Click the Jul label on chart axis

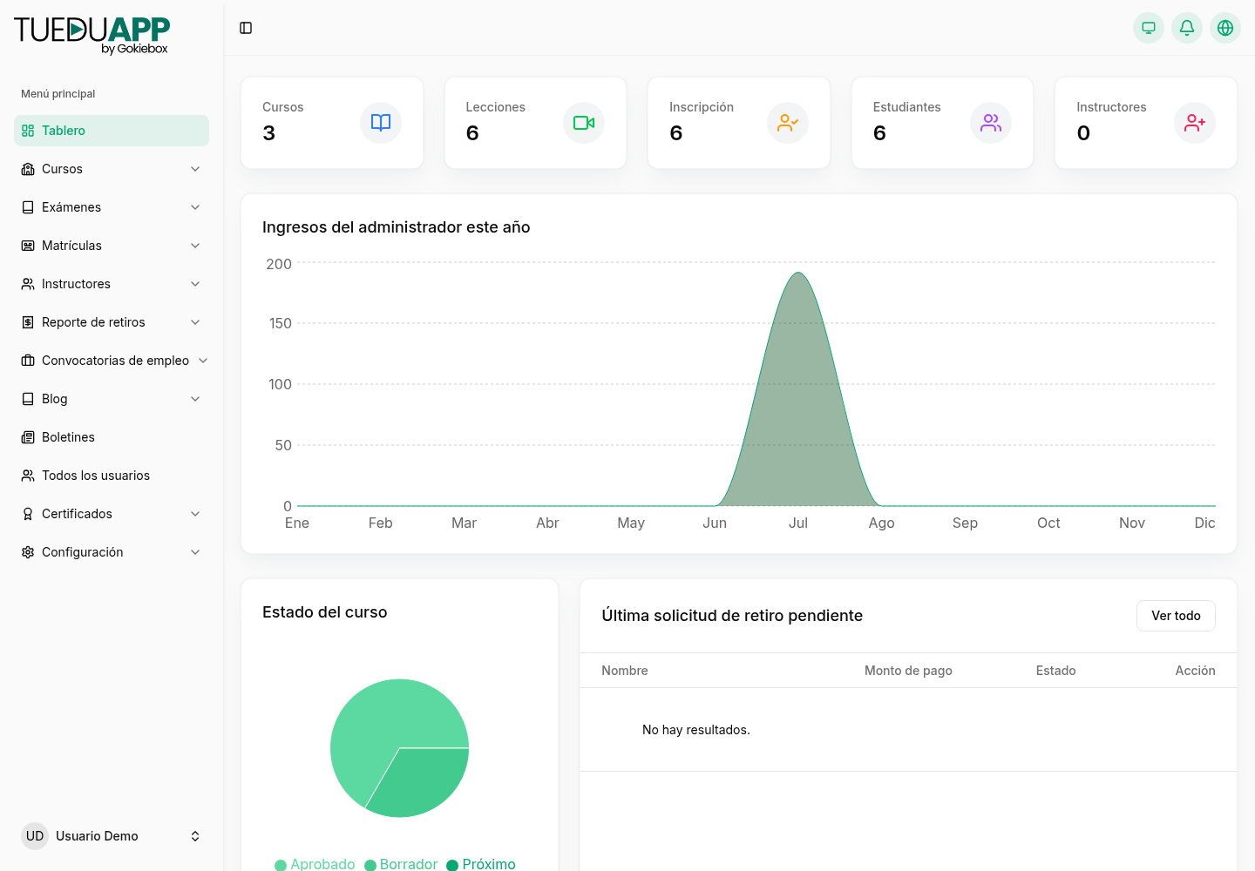[798, 523]
